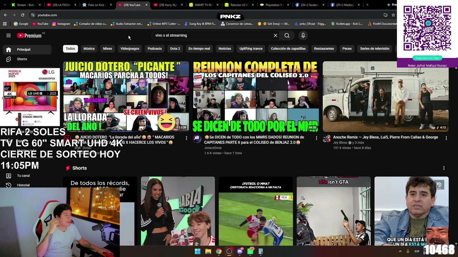Screen dimensions: 458x257
Task: Play the JUICIO DOTERO PICANTE video thumbnail
Action: 126,96
